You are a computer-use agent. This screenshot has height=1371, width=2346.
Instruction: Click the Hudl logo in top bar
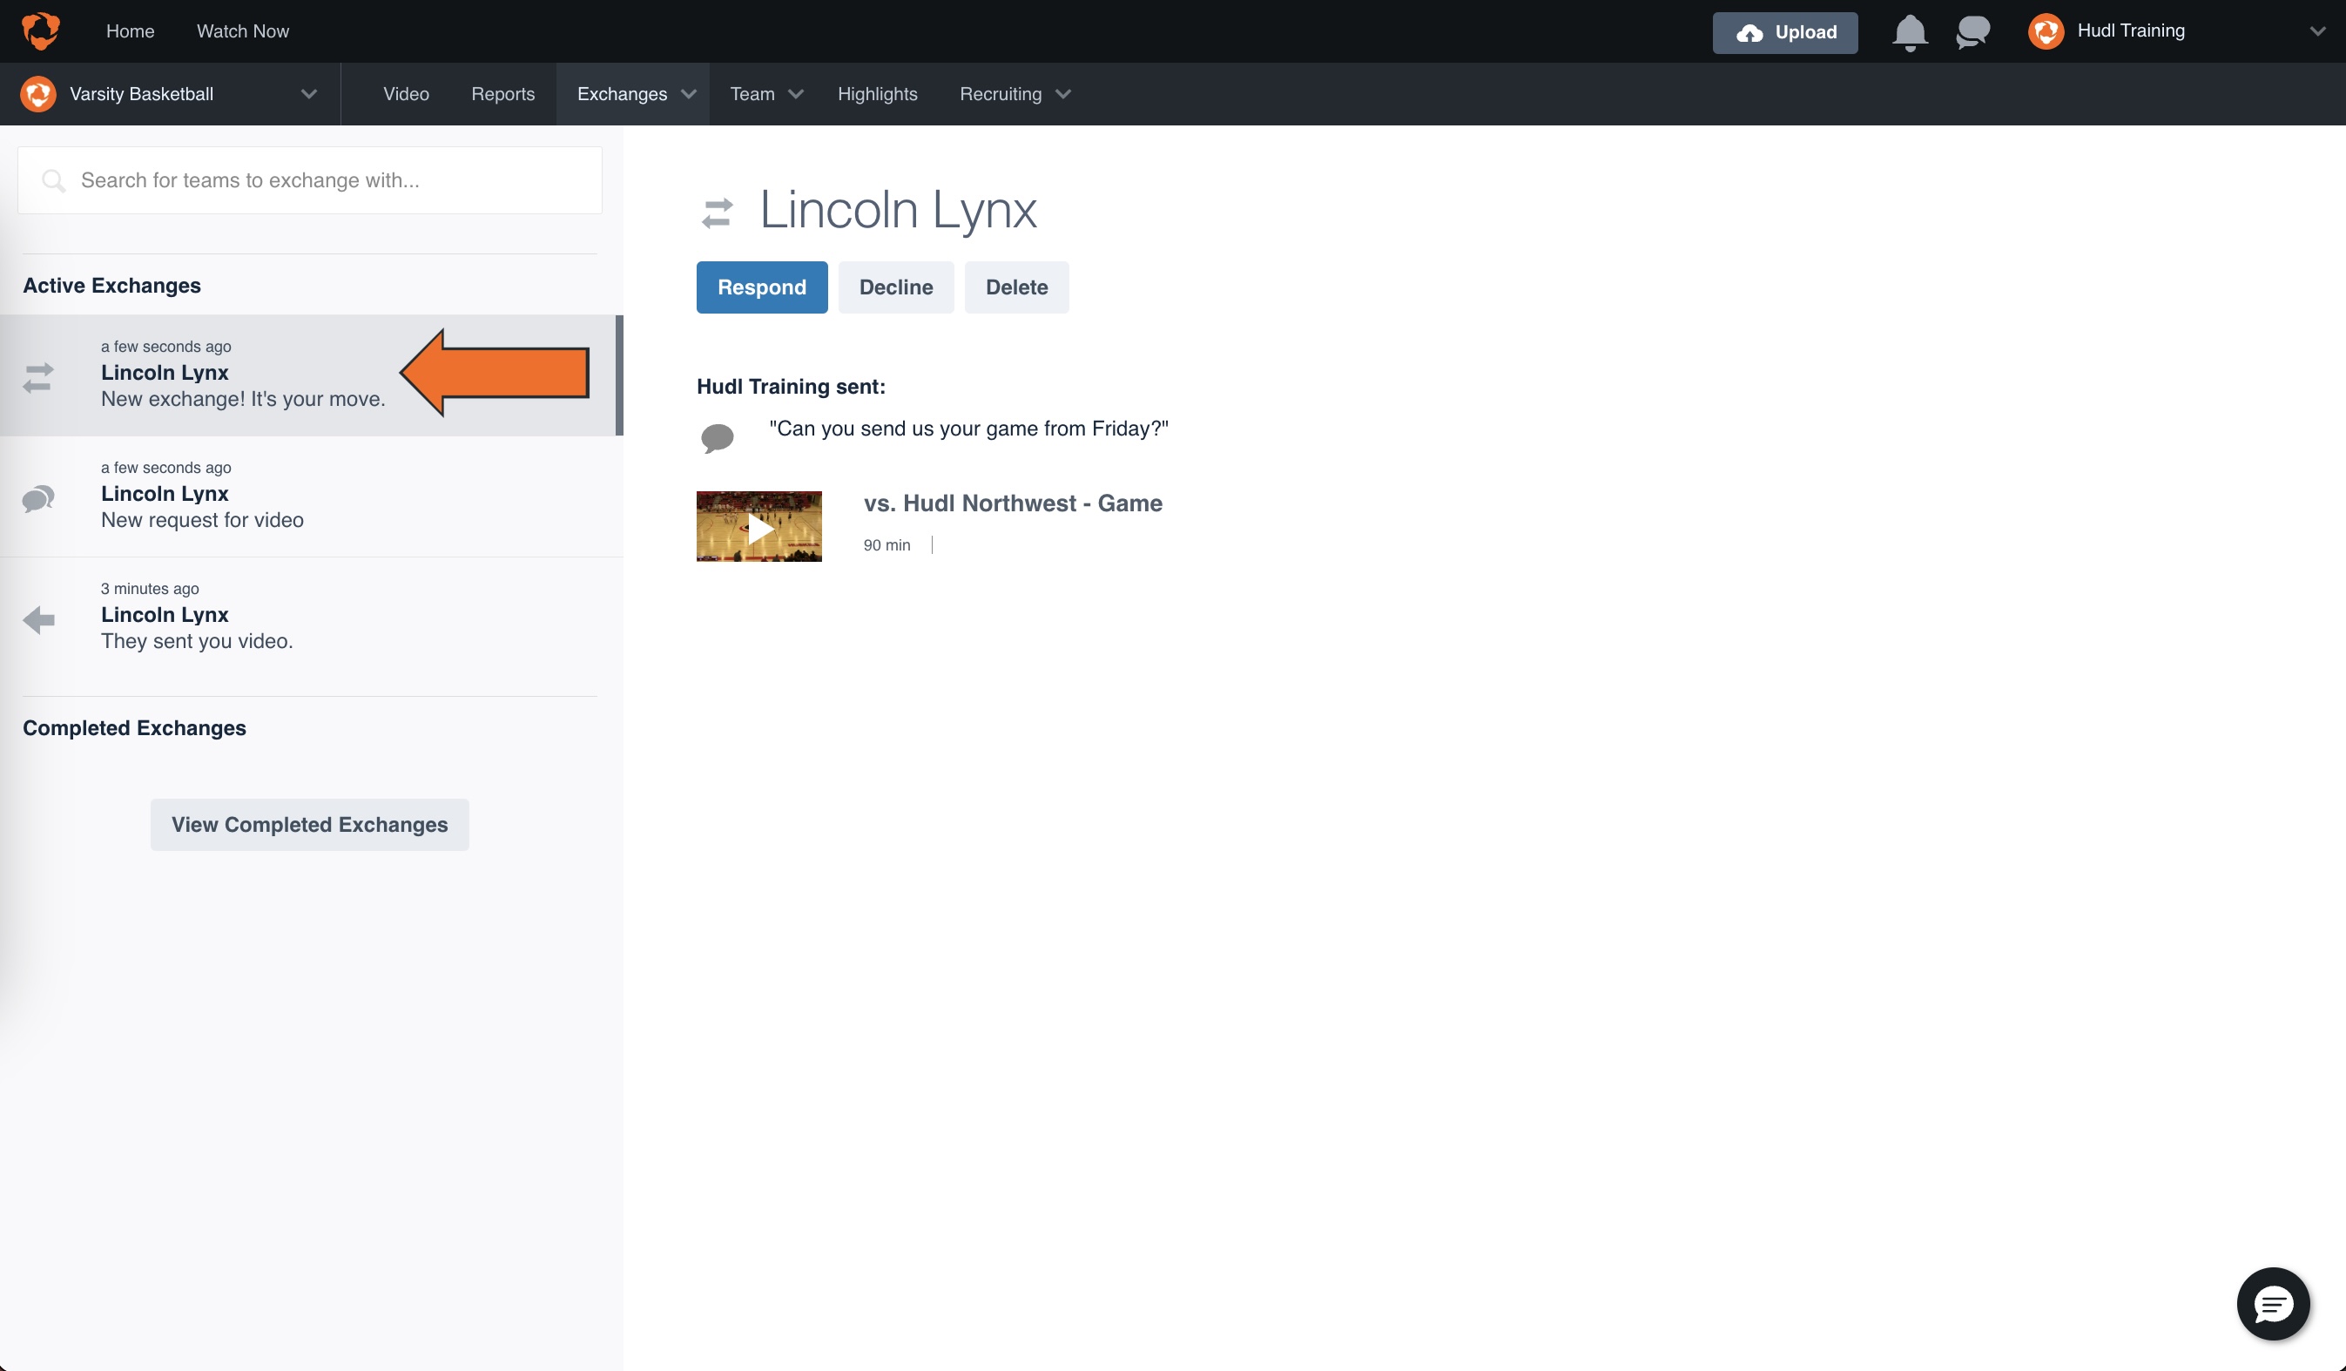(40, 30)
